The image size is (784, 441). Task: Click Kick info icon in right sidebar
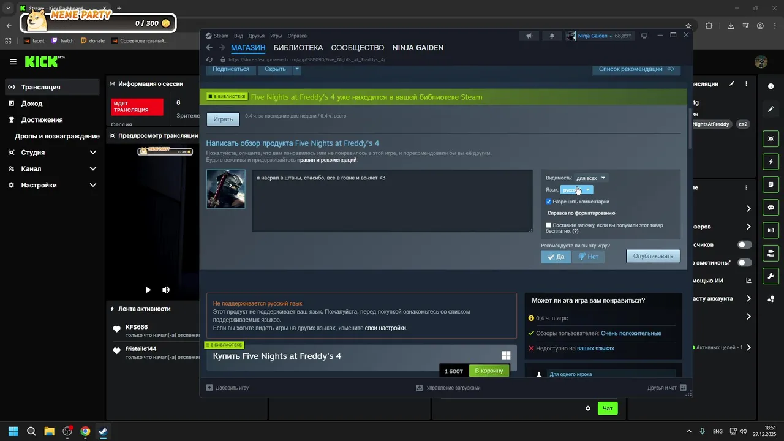click(x=771, y=86)
